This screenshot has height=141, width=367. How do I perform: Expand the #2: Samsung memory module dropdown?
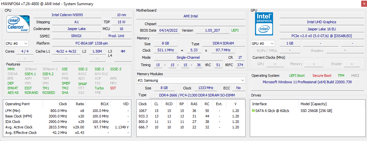191,80
